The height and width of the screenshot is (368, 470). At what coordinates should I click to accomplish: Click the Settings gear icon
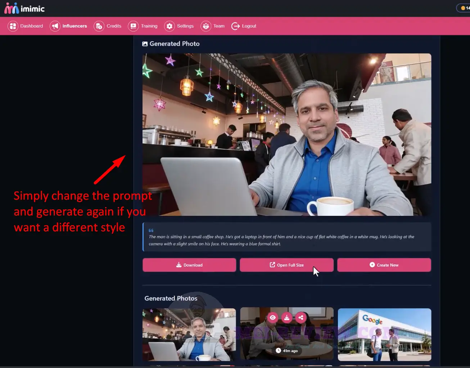click(170, 26)
